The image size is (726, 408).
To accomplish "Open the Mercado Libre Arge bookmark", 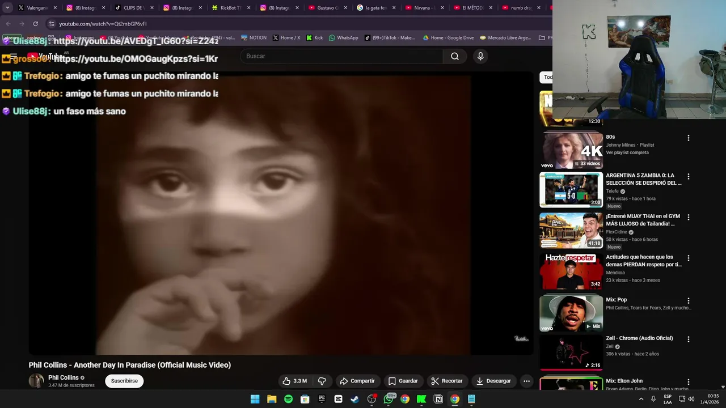I will click(505, 38).
